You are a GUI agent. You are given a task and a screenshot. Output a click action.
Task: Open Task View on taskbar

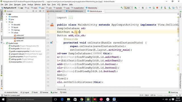55,99
